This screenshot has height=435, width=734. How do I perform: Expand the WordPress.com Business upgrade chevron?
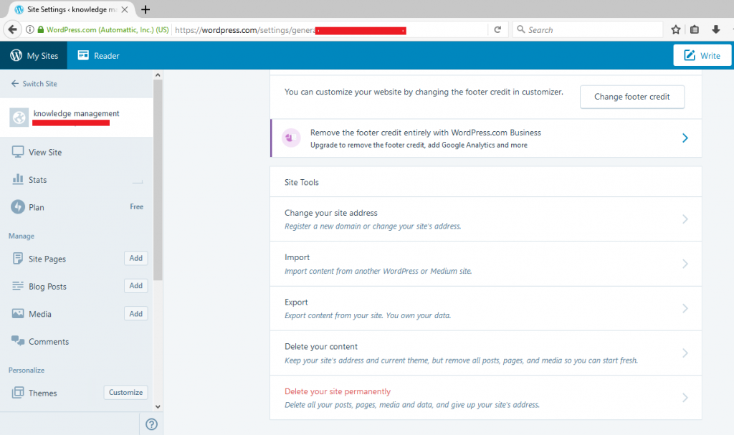tap(685, 138)
